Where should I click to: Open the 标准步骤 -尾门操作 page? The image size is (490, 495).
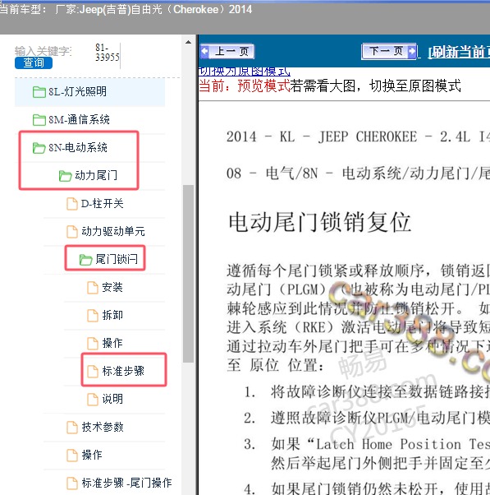pos(126,483)
